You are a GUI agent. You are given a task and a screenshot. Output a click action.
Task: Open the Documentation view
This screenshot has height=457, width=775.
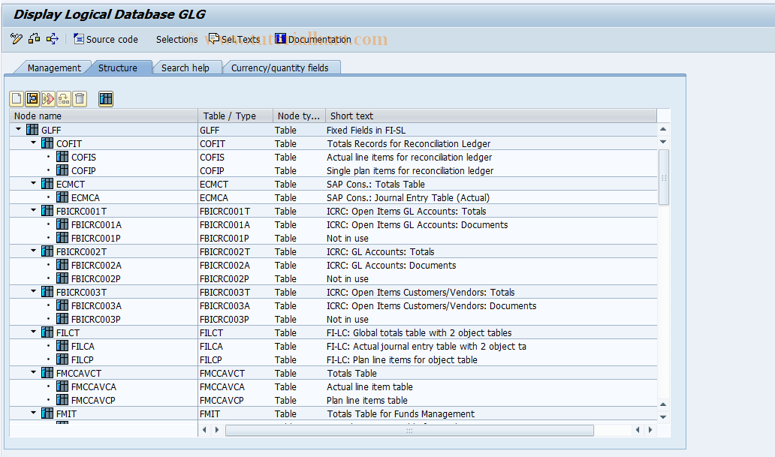318,39
